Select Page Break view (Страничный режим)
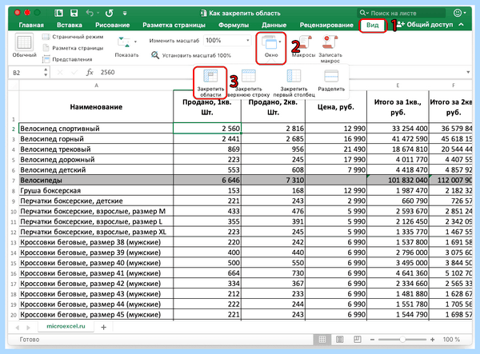 pyautogui.click(x=73, y=37)
